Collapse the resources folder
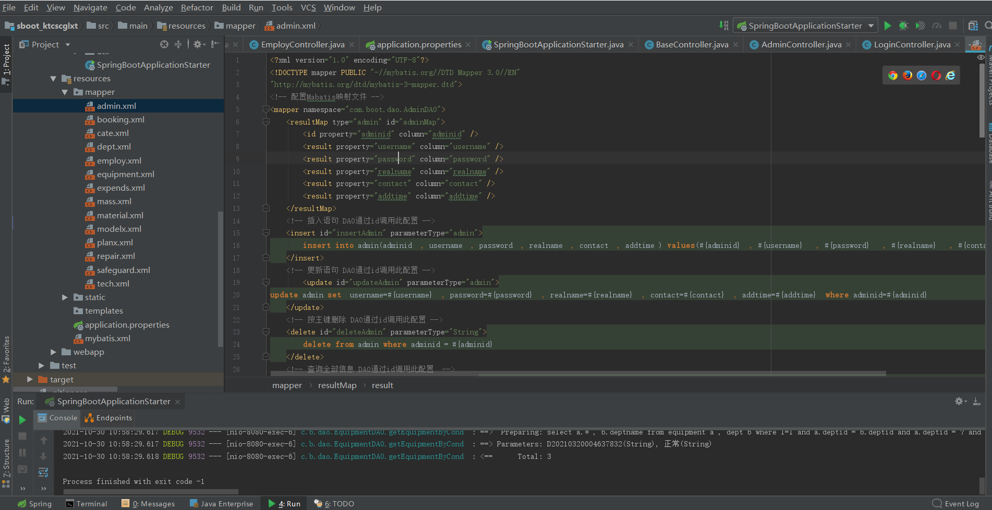The image size is (992, 510). click(53, 79)
